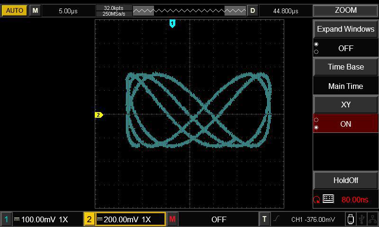
Task: Select the channel 2 indicator icon
Action: click(x=90, y=219)
